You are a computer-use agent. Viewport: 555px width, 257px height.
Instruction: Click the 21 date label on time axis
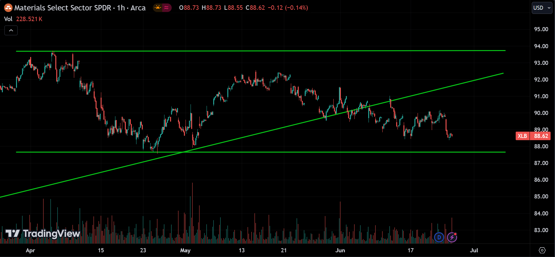pyautogui.click(x=284, y=250)
